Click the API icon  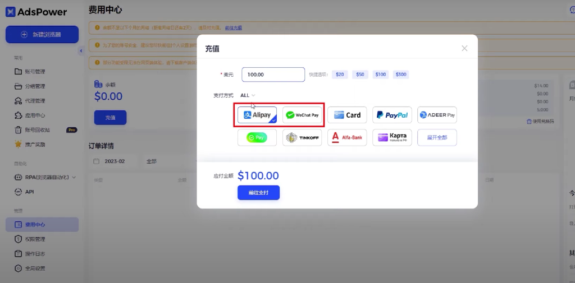[18, 192]
